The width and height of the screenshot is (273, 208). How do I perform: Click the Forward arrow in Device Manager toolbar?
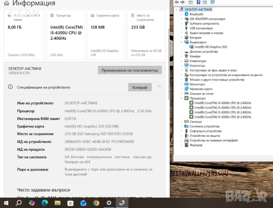[x=182, y=2]
